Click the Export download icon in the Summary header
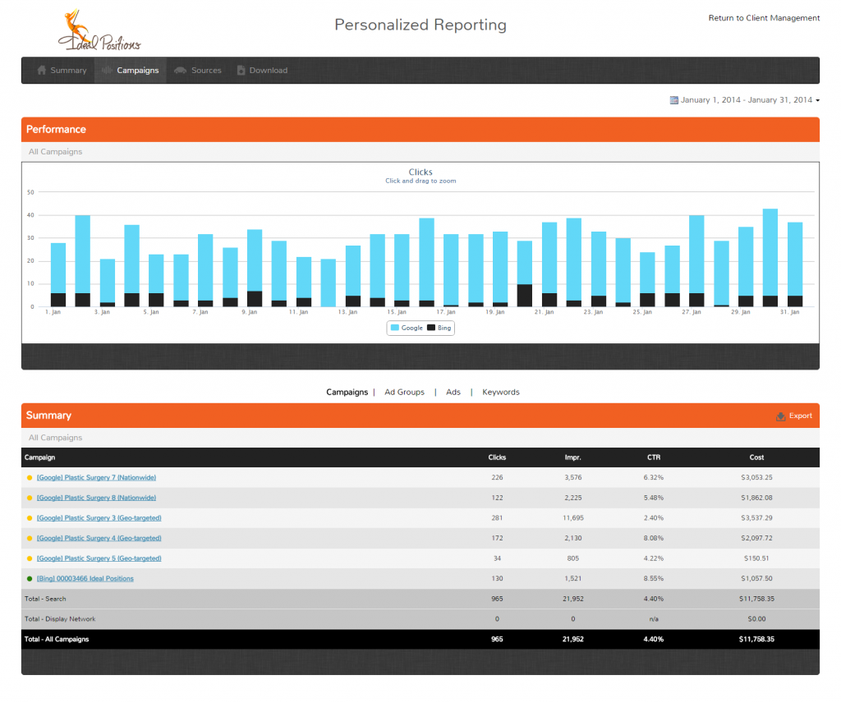 tap(780, 416)
